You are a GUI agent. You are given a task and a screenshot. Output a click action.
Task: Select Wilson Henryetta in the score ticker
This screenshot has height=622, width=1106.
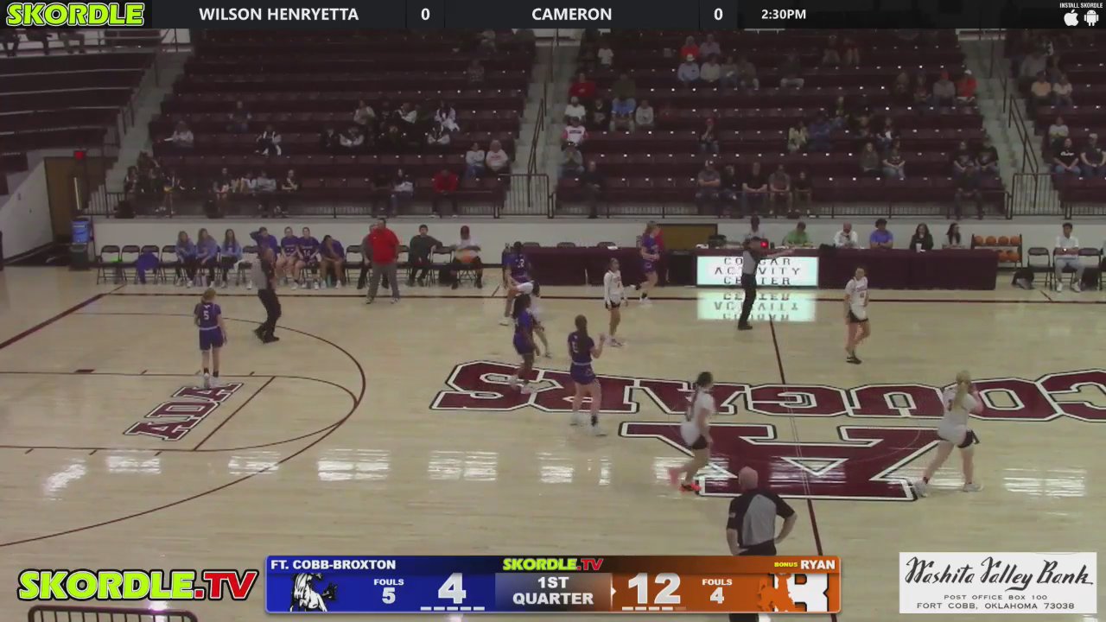[278, 14]
